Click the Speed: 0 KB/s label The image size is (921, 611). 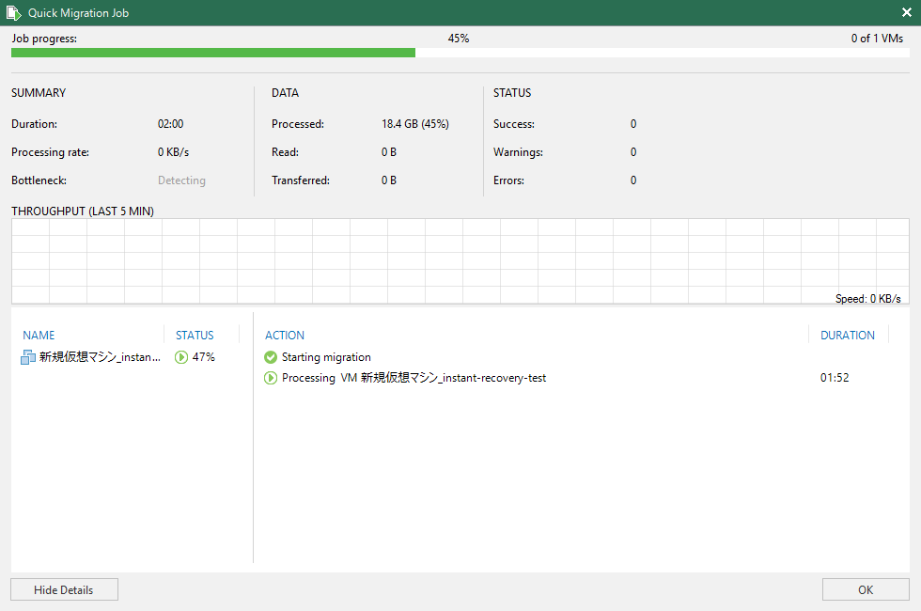tap(868, 299)
